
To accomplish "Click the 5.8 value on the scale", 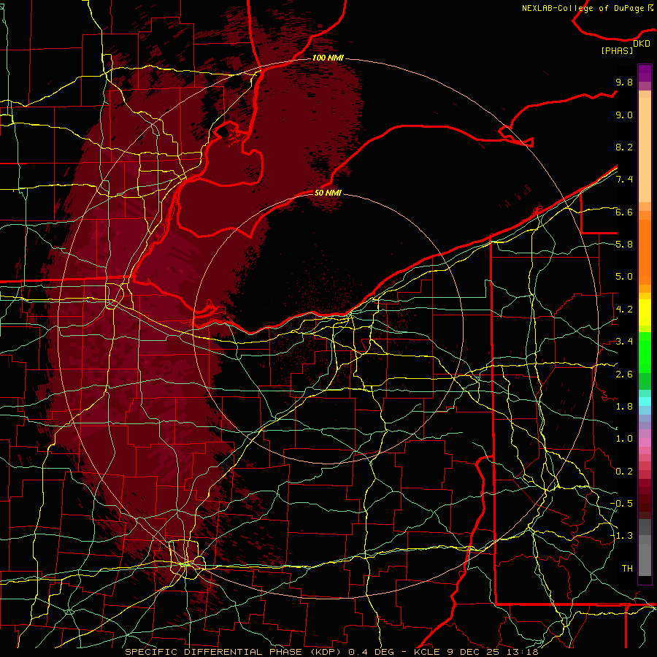I will (x=624, y=245).
